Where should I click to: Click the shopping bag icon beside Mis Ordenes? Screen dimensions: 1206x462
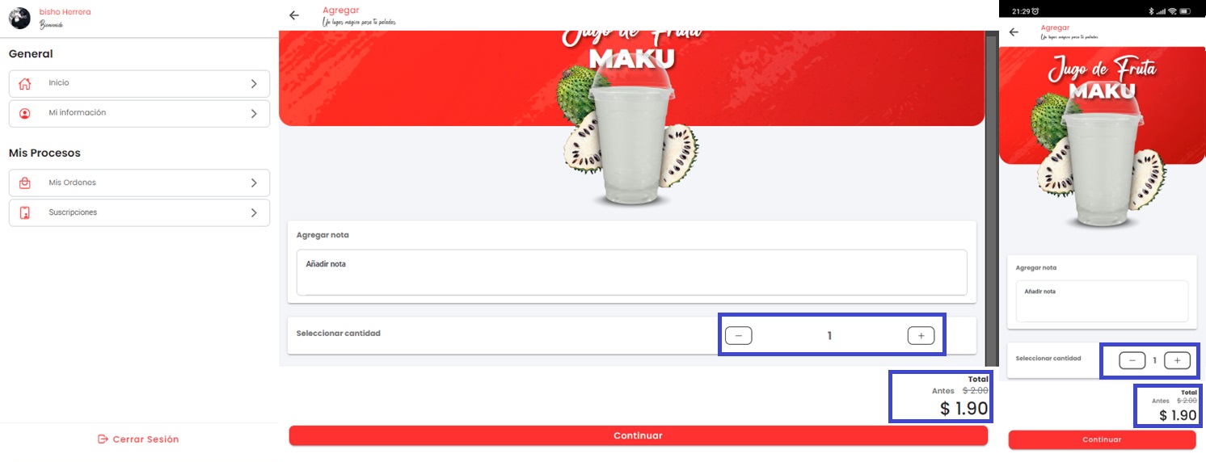coord(25,183)
